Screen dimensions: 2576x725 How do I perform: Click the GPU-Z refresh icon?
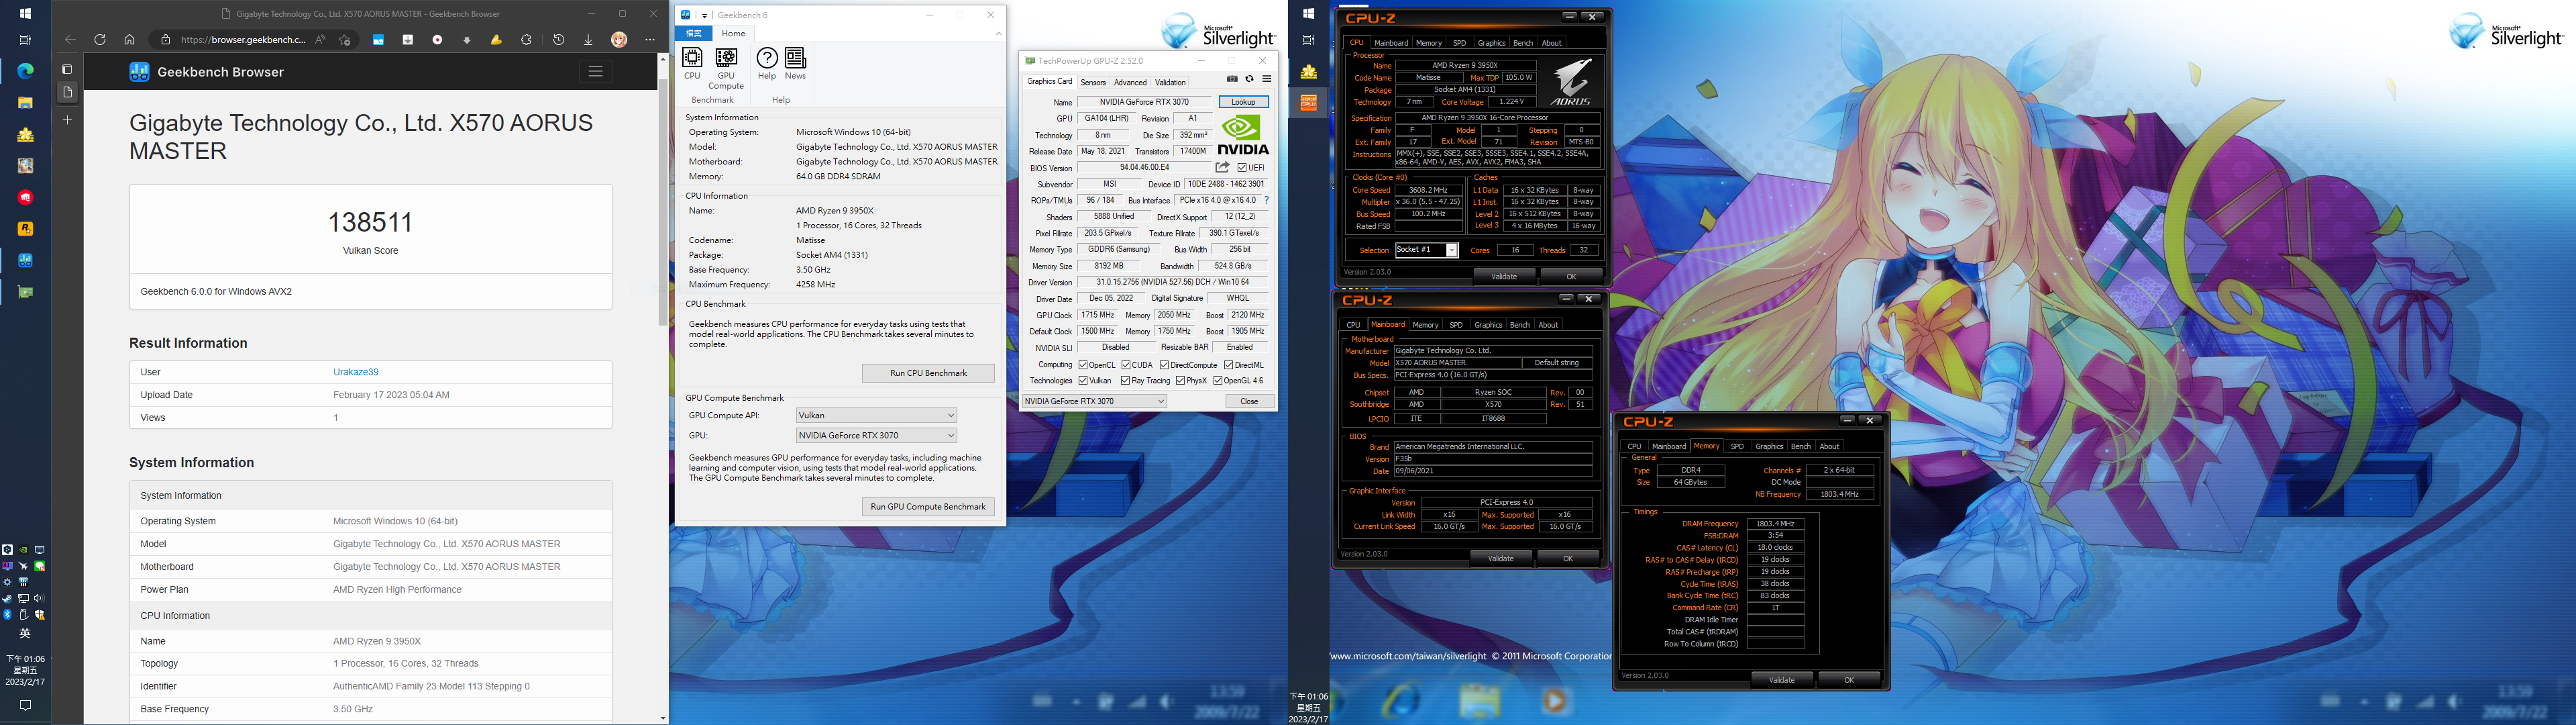(1249, 79)
